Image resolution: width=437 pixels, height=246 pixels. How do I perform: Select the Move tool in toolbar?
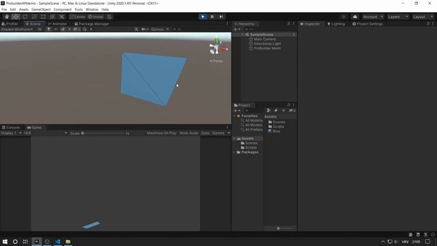pos(16,16)
